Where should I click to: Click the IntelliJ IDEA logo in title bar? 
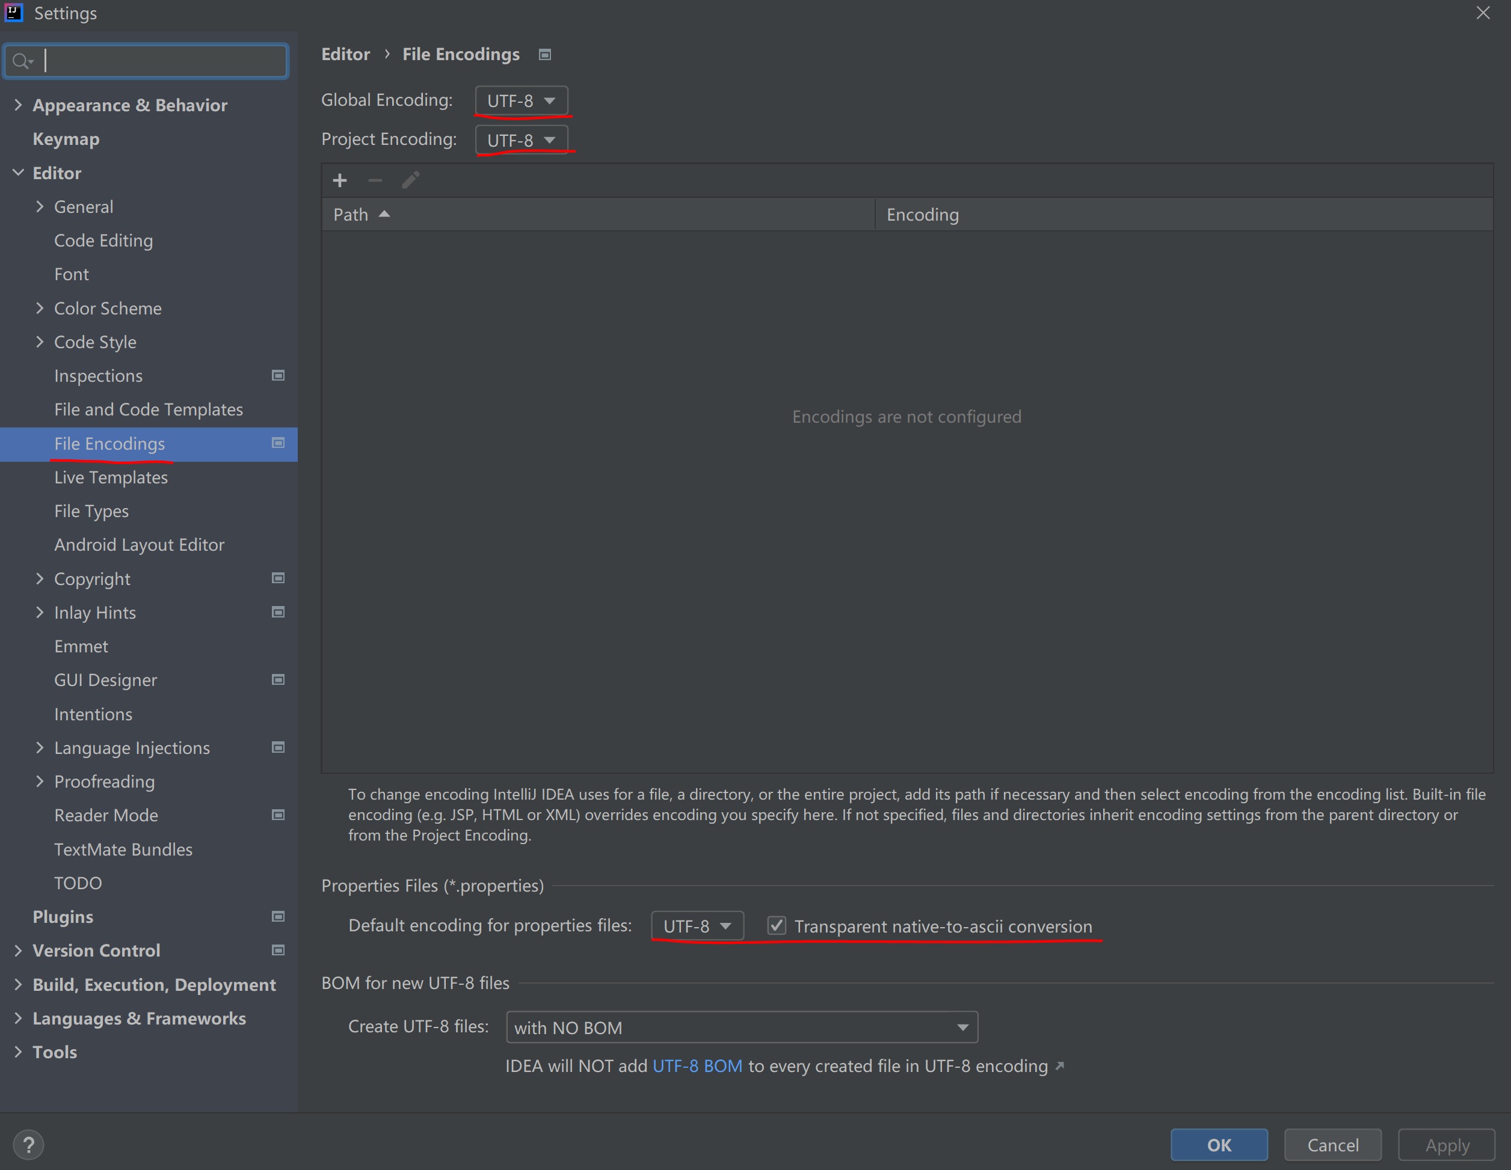click(x=13, y=13)
